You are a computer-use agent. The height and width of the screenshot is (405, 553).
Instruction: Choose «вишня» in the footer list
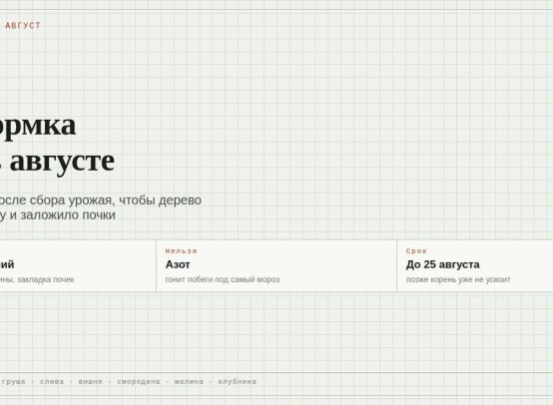pyautogui.click(x=90, y=382)
